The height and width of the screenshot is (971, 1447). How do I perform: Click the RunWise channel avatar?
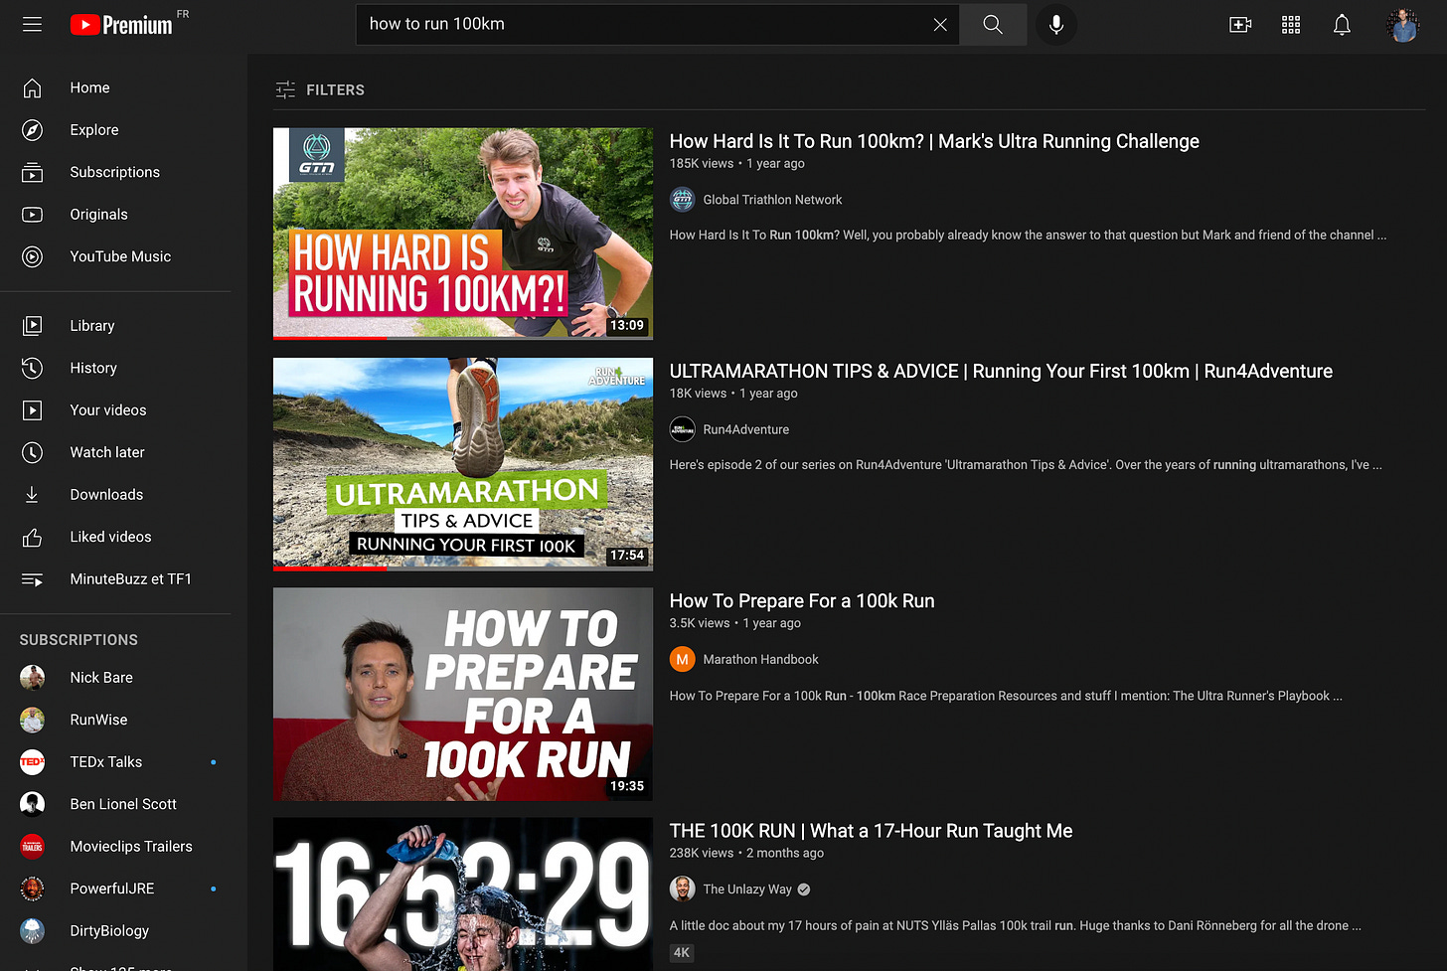(32, 720)
